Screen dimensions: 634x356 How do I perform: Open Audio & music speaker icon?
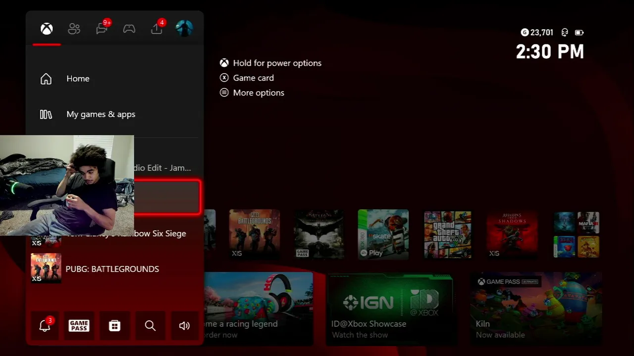184,325
